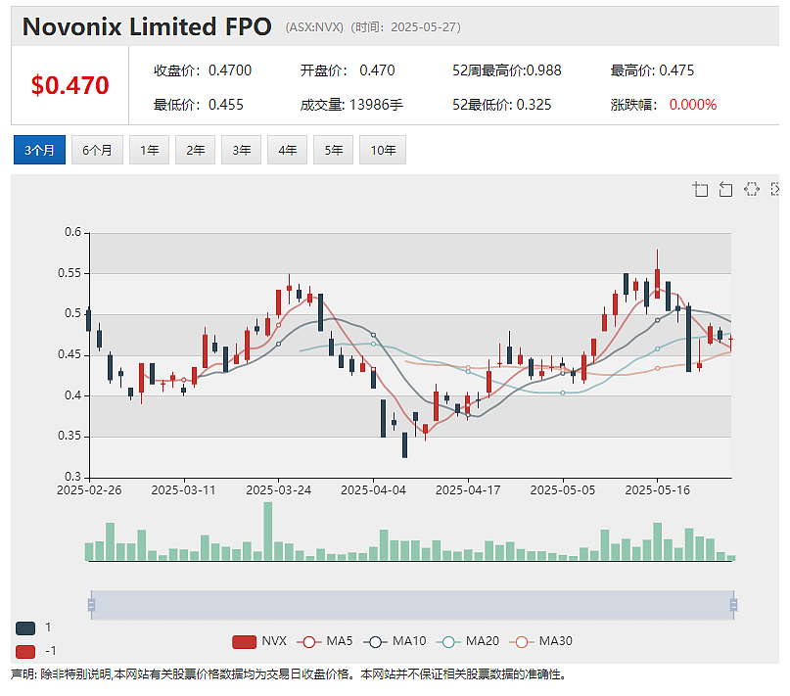Click the restore chart icon
The width and height of the screenshot is (790, 696).
point(751,190)
